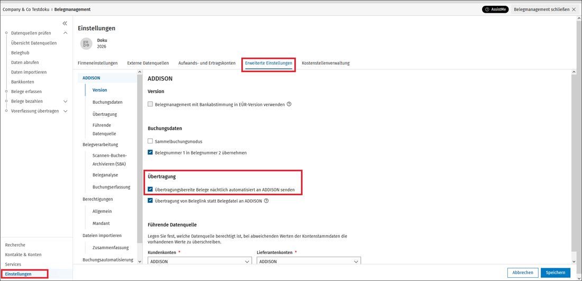The image size is (582, 281).
Task: Switch to the Firmeneinstellungen tab
Action: coord(98,63)
